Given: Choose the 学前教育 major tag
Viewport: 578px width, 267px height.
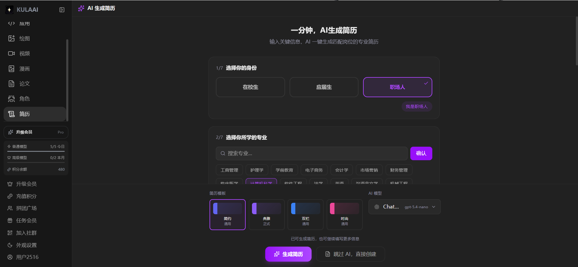Looking at the screenshot, I should [284, 170].
